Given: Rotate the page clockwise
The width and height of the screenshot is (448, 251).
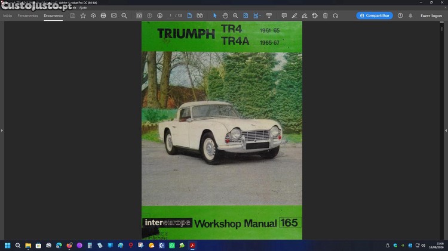Looking at the screenshot, I should point(336,16).
